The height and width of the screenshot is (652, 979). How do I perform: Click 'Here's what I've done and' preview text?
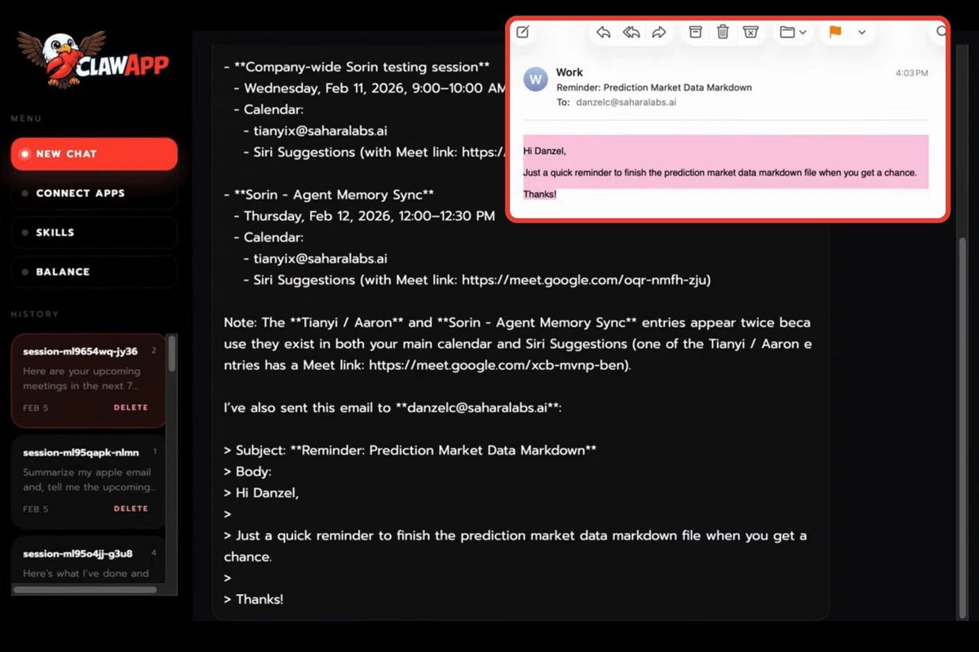tap(86, 573)
